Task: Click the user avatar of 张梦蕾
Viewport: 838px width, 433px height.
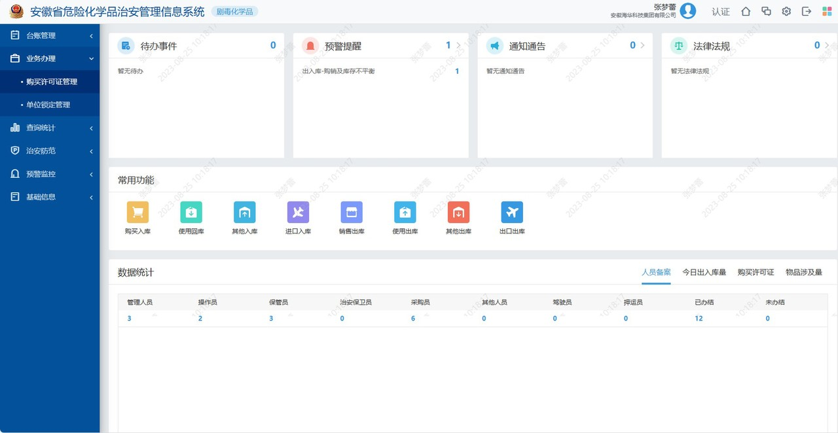Action: click(687, 11)
